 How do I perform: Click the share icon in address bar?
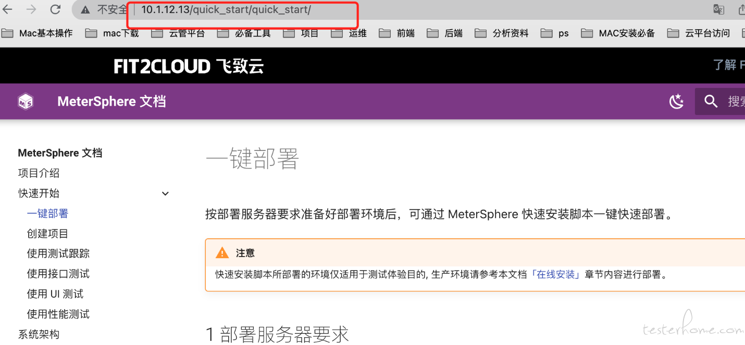point(742,9)
